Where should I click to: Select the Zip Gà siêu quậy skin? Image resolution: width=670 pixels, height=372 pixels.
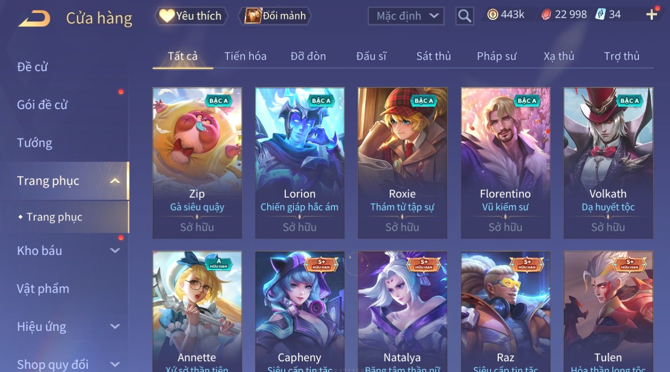[x=197, y=163]
